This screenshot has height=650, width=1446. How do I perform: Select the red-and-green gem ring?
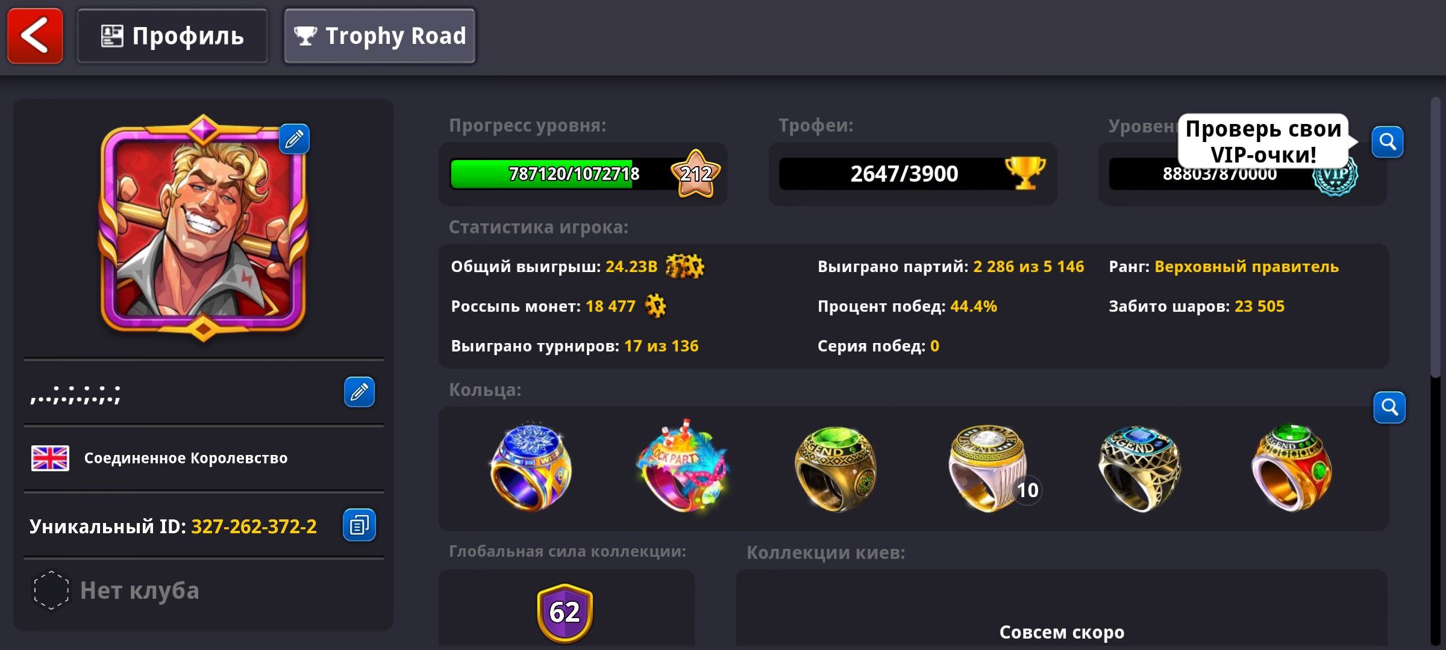pos(1291,468)
